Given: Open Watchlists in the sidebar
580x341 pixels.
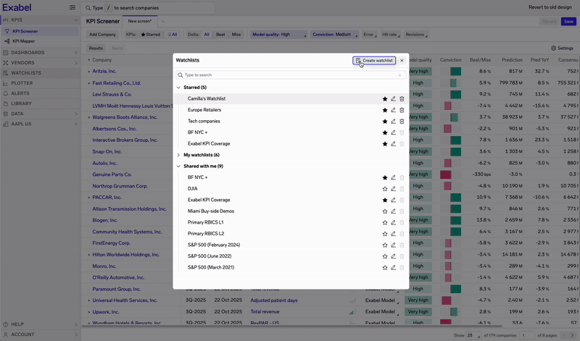Looking at the screenshot, I should coord(40,73).
